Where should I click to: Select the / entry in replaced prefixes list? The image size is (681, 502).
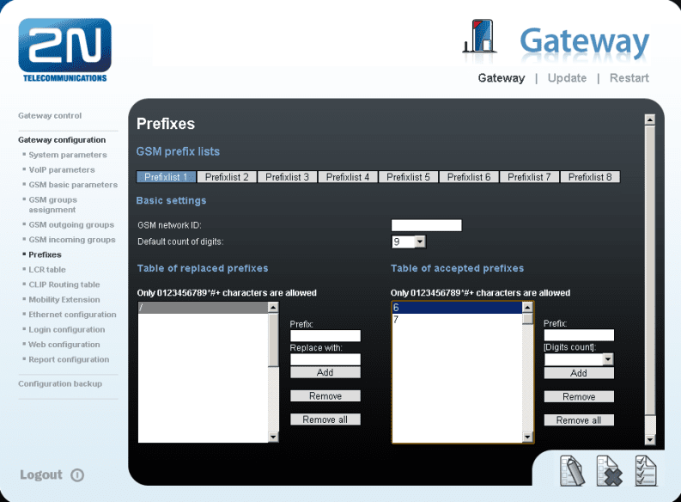pyautogui.click(x=203, y=308)
